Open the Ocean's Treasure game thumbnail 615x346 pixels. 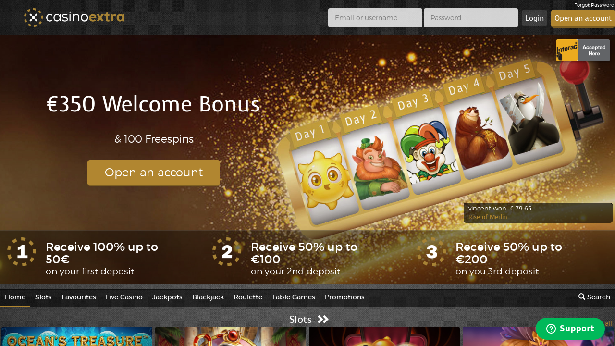(x=77, y=336)
